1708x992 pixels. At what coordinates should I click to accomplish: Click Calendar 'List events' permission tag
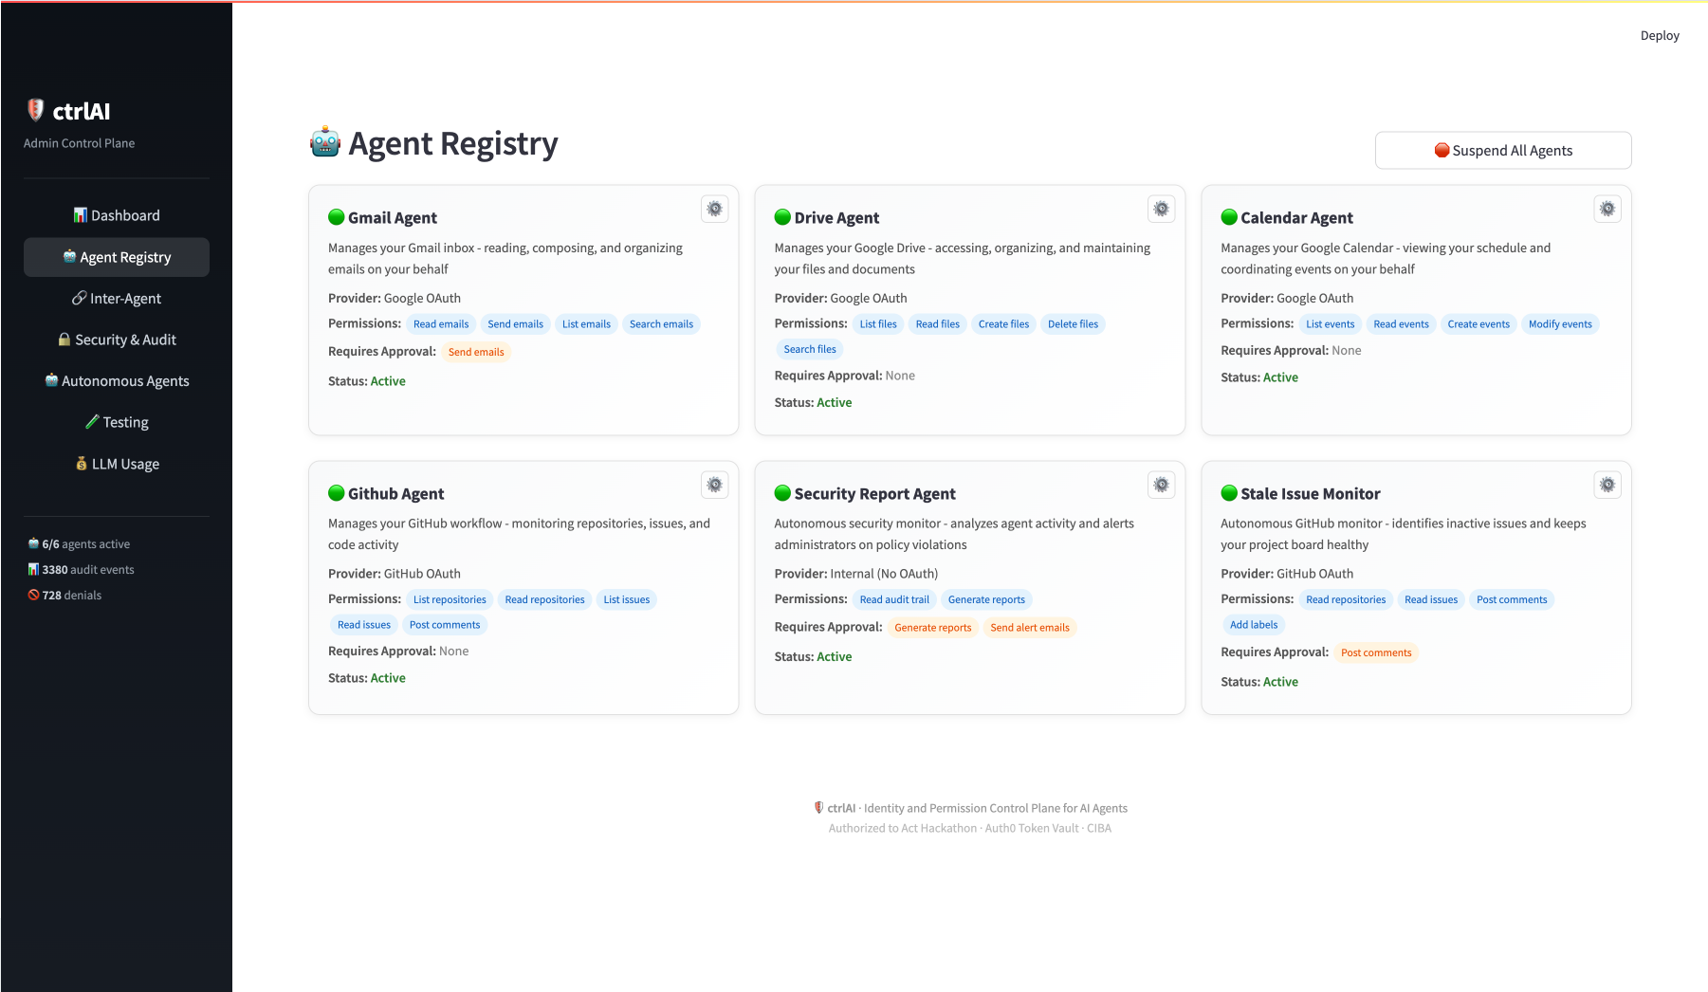click(1330, 324)
